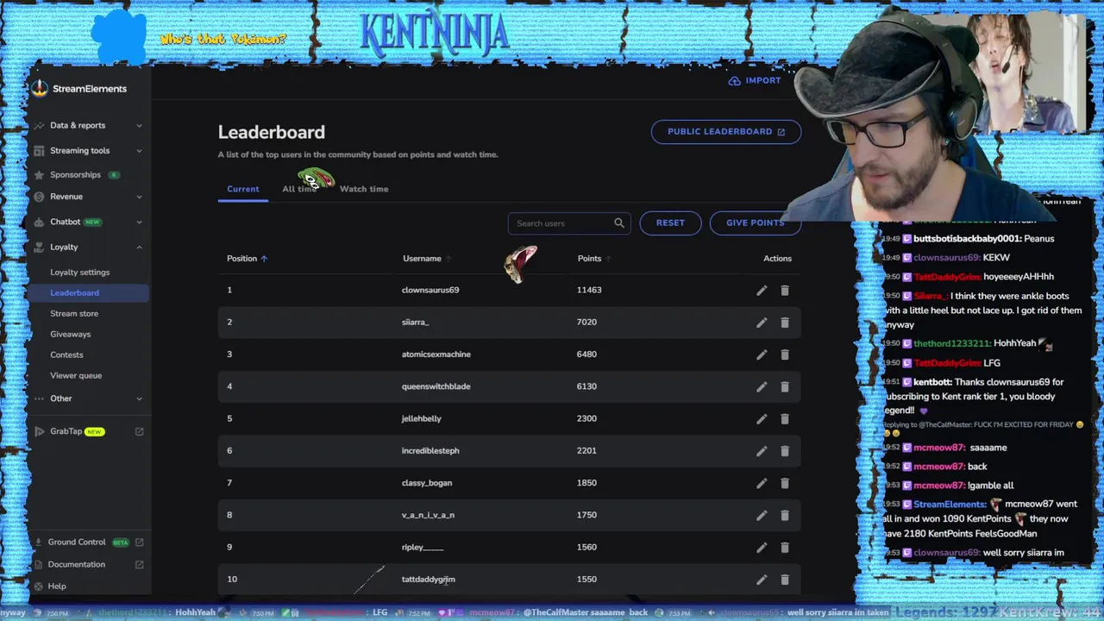Delete ripley_____ trash icon
This screenshot has height=621, width=1104.
pyautogui.click(x=785, y=548)
